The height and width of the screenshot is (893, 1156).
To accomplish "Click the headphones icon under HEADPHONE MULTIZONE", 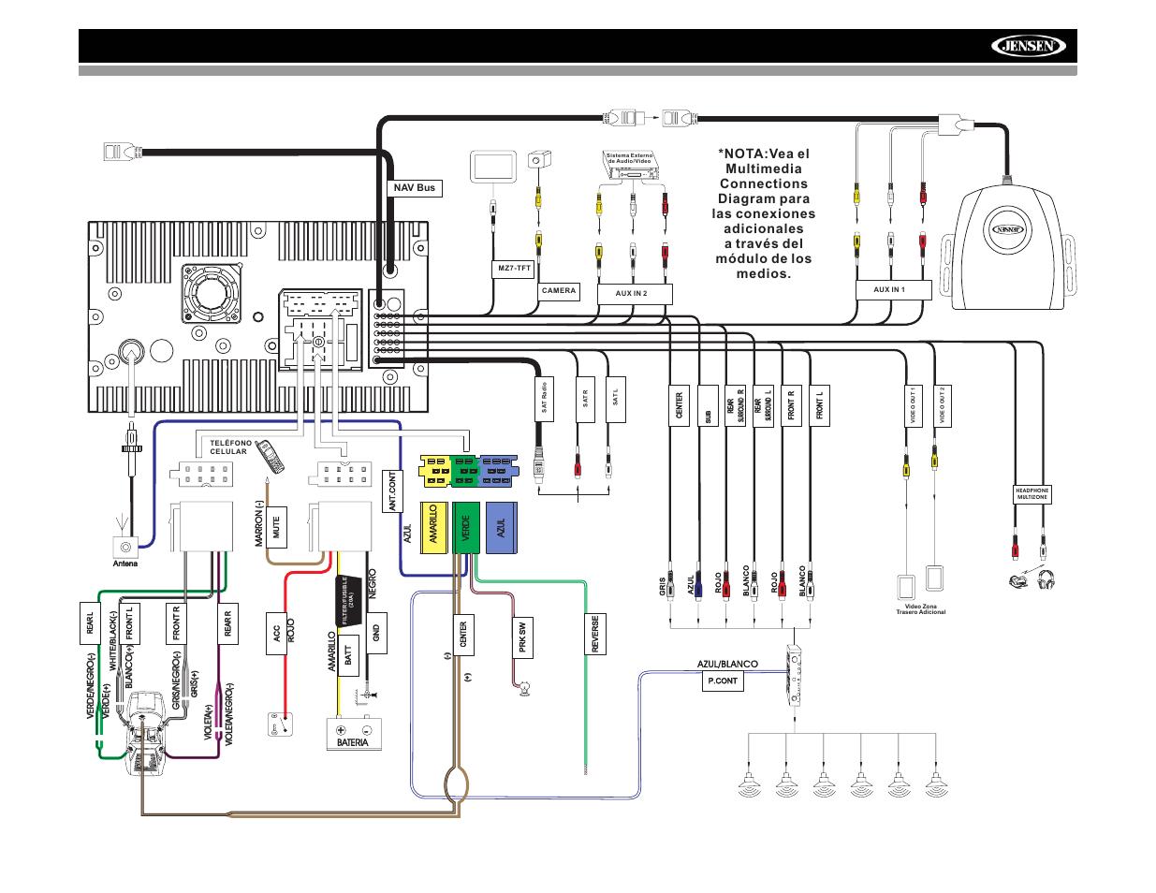I will (x=1046, y=579).
